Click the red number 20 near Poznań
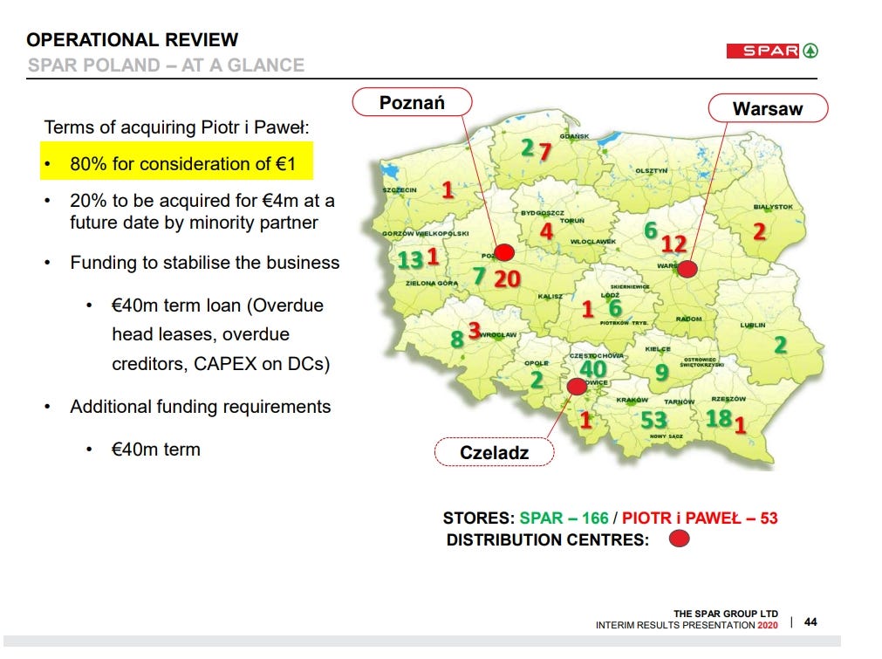 507,279
